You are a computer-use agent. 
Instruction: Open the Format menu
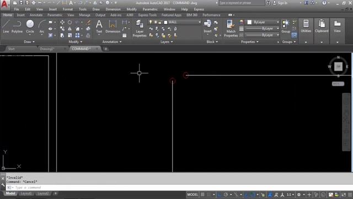(67, 9)
